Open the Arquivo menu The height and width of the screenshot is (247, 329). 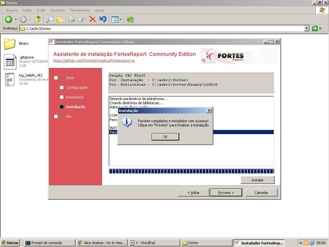(x=12, y=10)
